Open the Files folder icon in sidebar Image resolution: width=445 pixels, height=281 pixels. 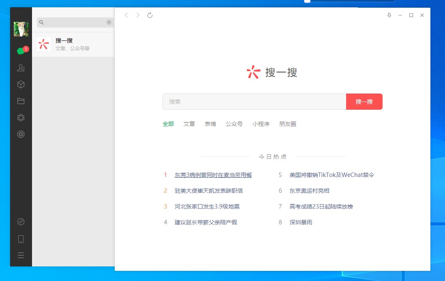21,101
